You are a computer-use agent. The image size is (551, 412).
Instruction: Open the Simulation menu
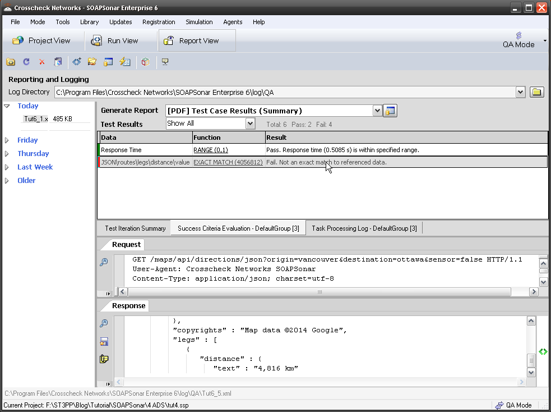tap(199, 22)
